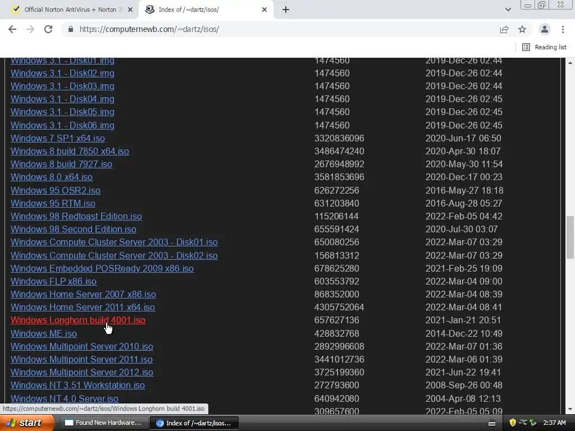Open the on-screen keyboard tray icon
Screen dimensions: 575x431
coord(492,423)
